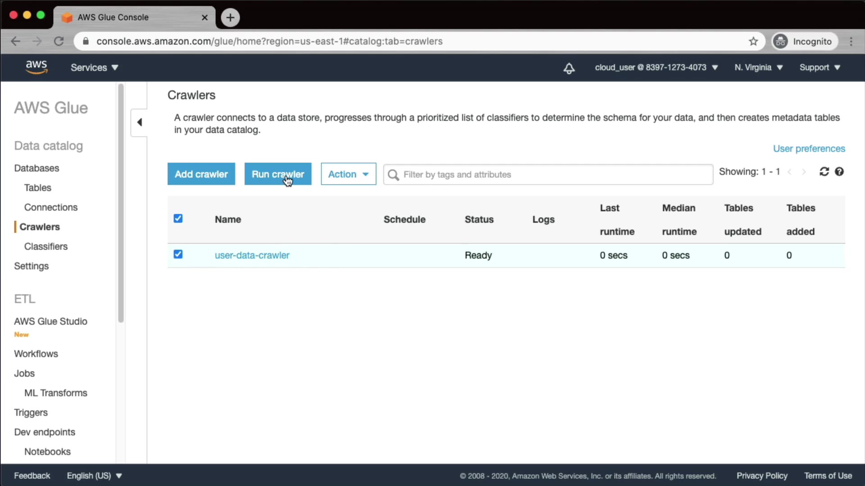Viewport: 865px width, 486px height.
Task: Open the help question mark icon
Action: [x=839, y=171]
